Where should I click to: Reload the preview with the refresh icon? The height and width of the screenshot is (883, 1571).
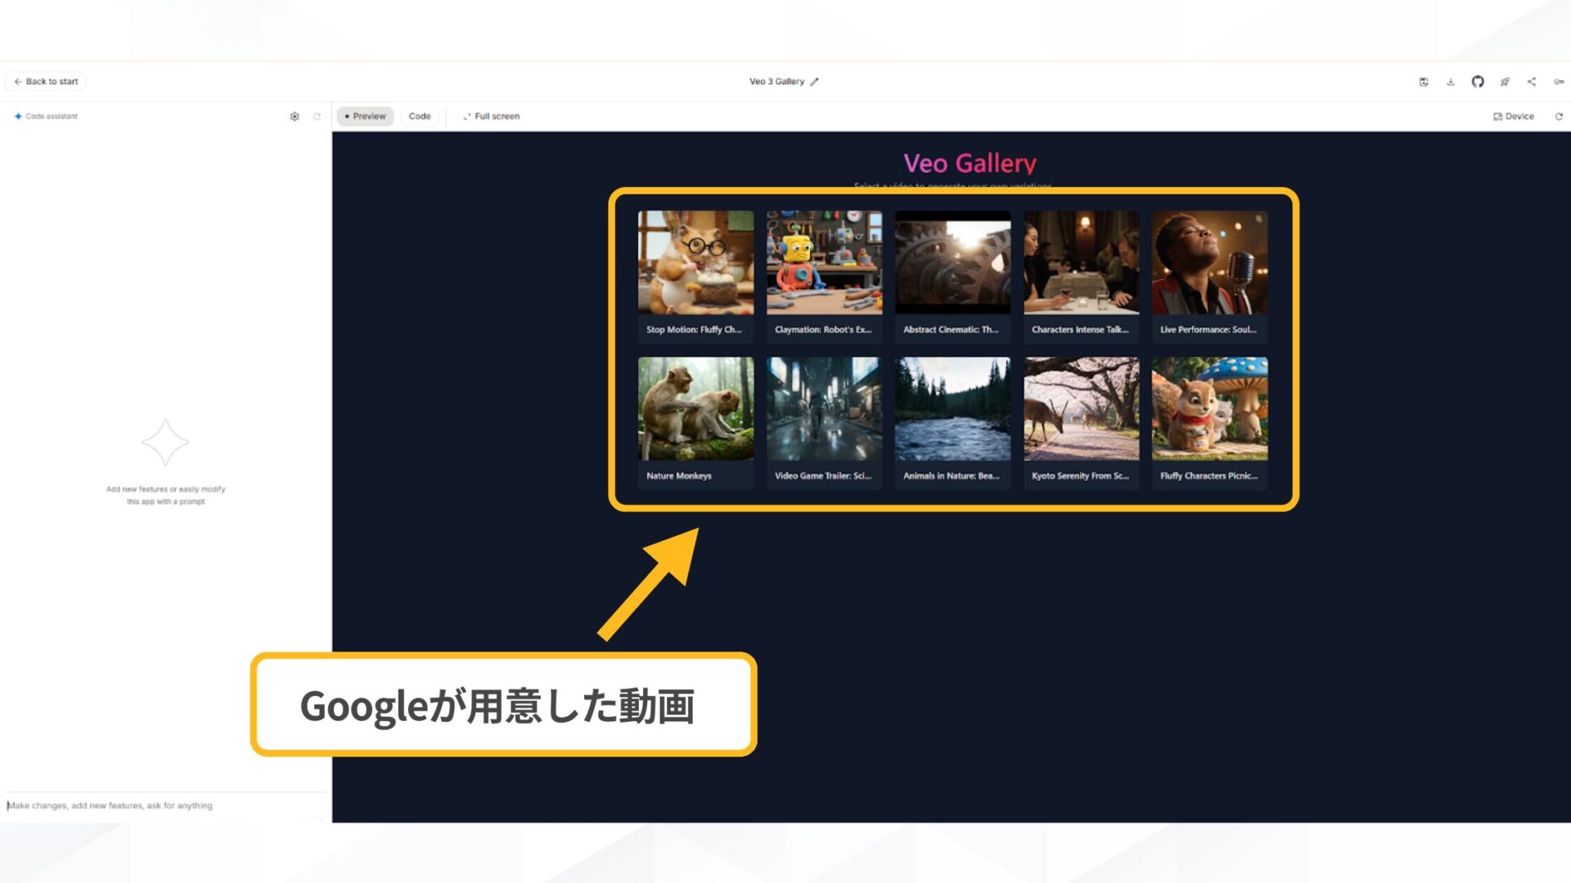click(x=1560, y=116)
